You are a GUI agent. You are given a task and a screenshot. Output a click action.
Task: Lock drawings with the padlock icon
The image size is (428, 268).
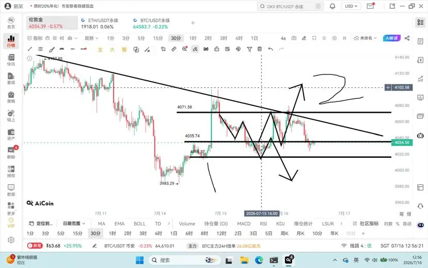[x=217, y=49]
